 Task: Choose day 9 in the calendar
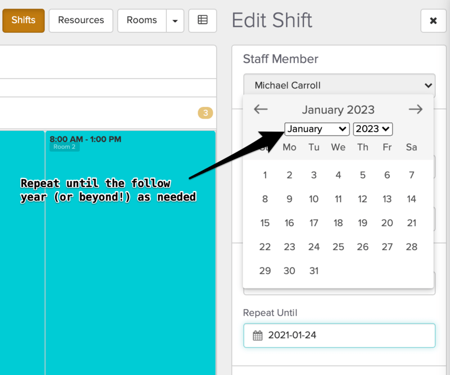(x=289, y=199)
